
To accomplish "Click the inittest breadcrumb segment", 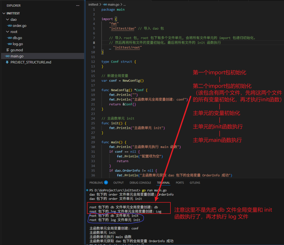I will coord(93,4).
